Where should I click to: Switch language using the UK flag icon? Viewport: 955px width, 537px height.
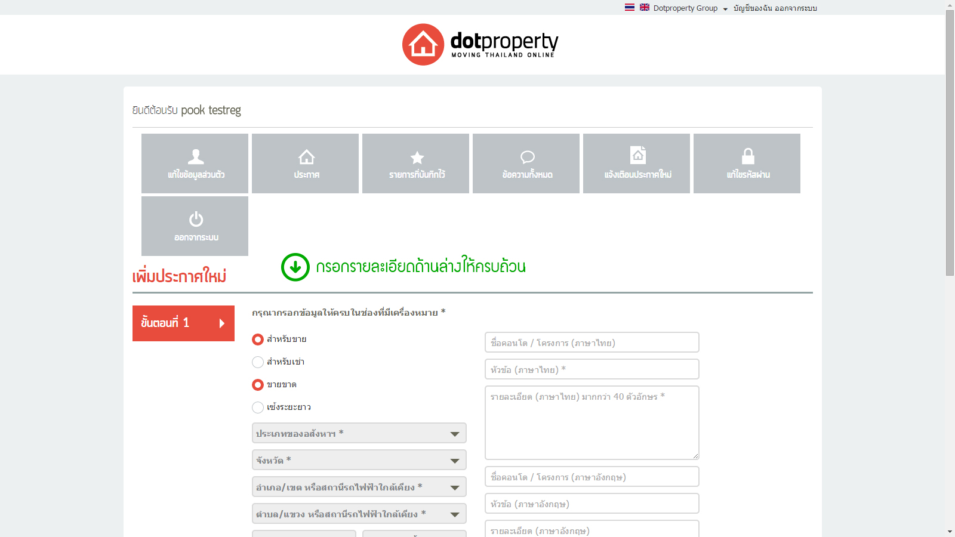[645, 8]
